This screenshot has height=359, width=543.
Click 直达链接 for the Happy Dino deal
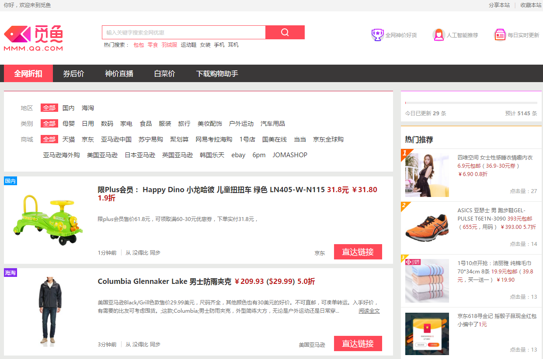pos(358,252)
